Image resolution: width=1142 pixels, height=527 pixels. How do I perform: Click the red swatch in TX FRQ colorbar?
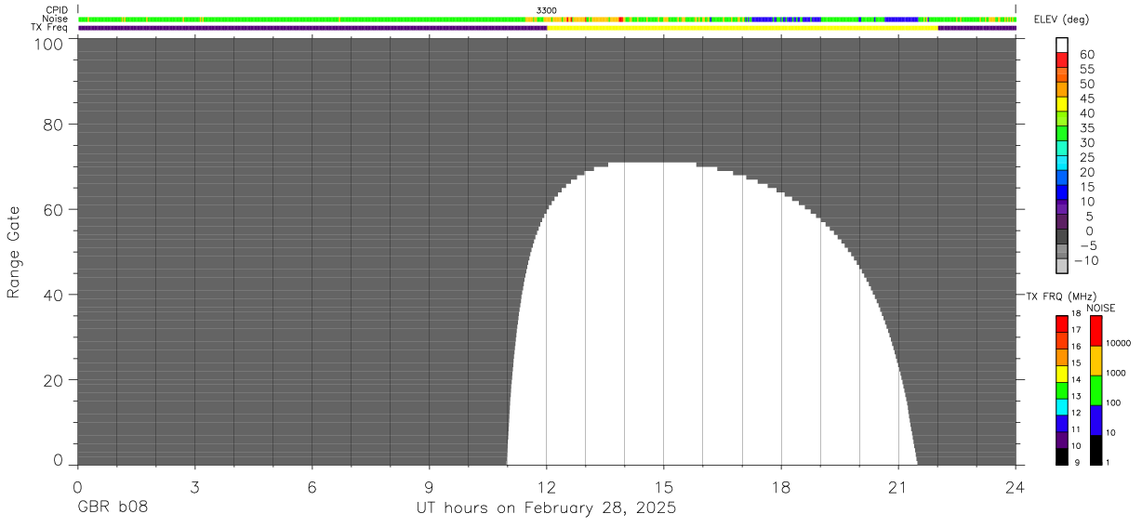pyautogui.click(x=1062, y=323)
